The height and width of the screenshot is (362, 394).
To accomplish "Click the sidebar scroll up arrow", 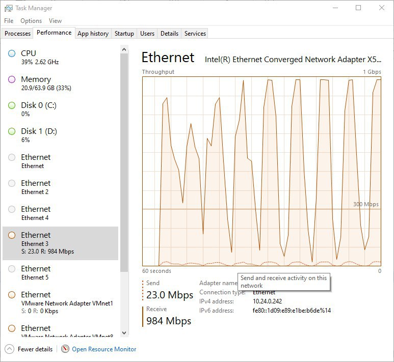I will [124, 49].
